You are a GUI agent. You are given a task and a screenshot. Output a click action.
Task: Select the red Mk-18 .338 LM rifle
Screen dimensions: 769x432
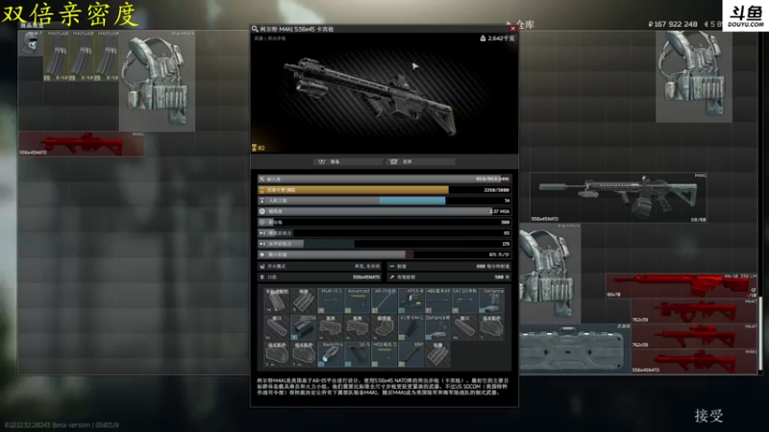coord(682,285)
